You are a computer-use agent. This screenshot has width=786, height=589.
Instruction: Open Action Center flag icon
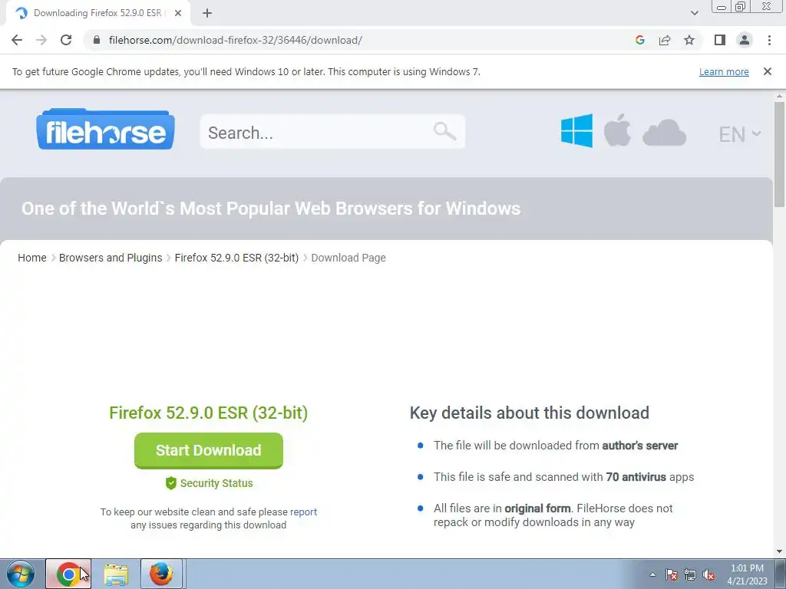[x=671, y=574]
